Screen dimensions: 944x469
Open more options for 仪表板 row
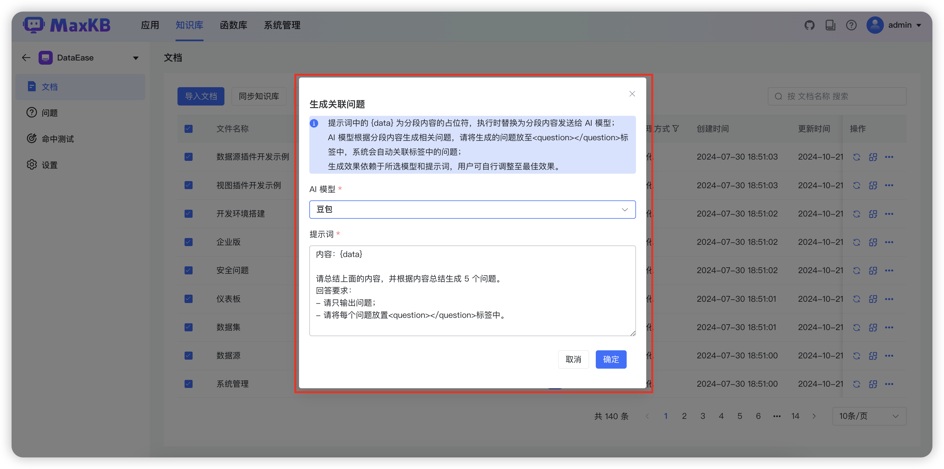point(889,299)
